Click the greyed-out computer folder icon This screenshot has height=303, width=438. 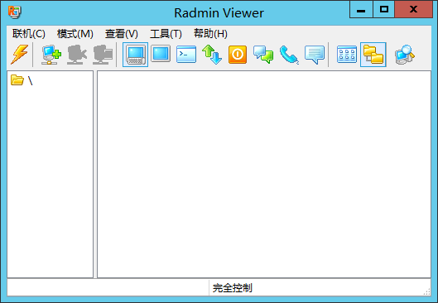coord(103,55)
